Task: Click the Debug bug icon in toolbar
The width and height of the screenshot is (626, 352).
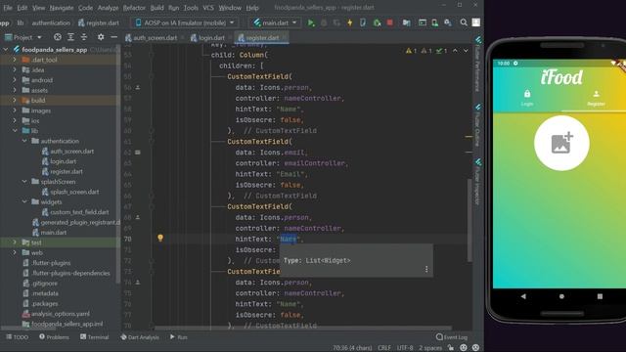Action: pos(324,22)
